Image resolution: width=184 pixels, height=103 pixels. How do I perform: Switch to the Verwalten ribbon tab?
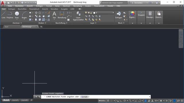(54, 9)
